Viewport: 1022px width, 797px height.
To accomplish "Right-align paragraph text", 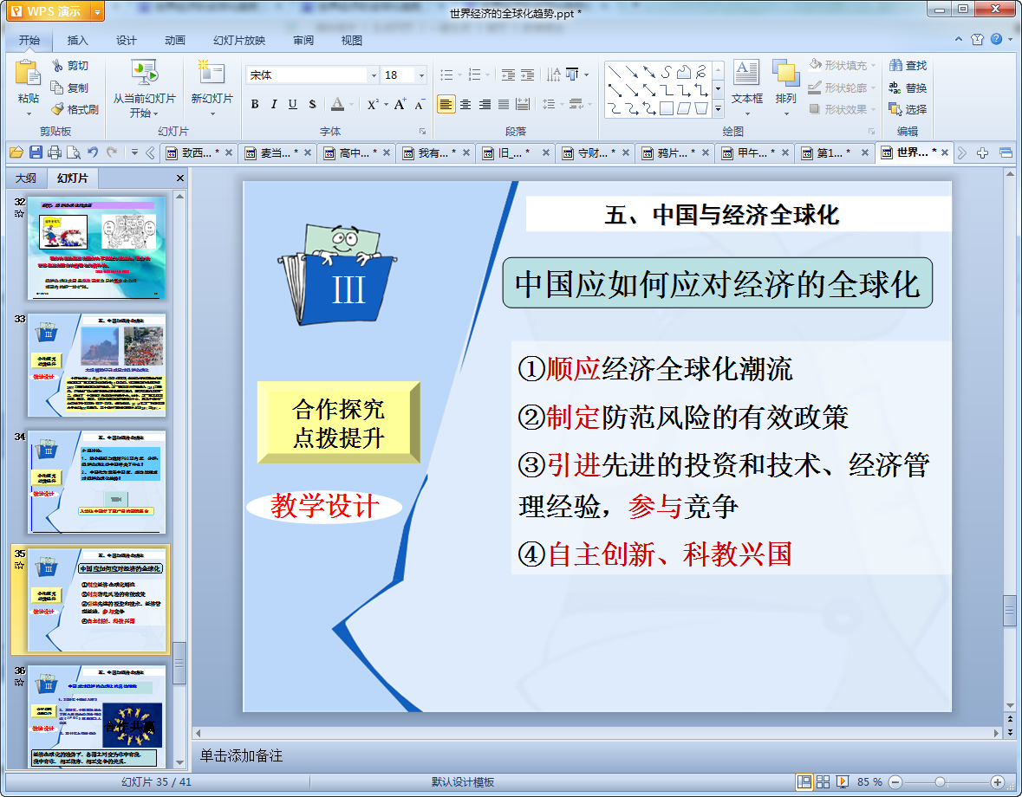I will [485, 104].
